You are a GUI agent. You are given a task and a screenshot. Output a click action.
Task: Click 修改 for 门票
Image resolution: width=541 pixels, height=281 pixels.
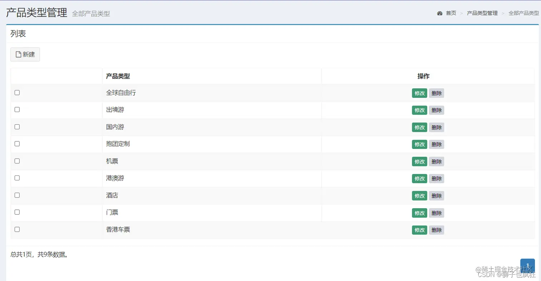420,213
